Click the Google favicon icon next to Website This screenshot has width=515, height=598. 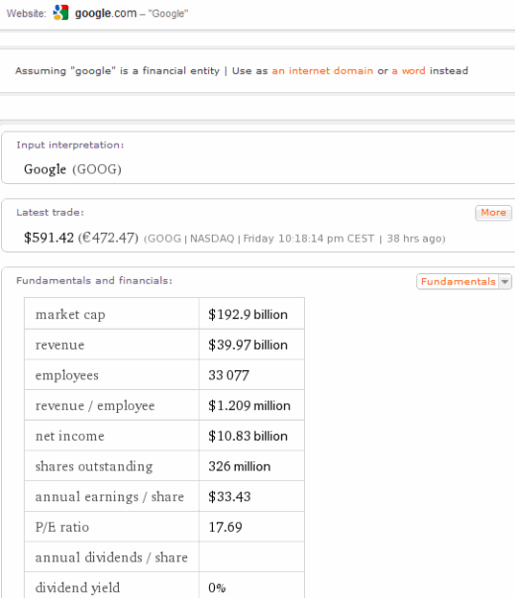coord(61,13)
